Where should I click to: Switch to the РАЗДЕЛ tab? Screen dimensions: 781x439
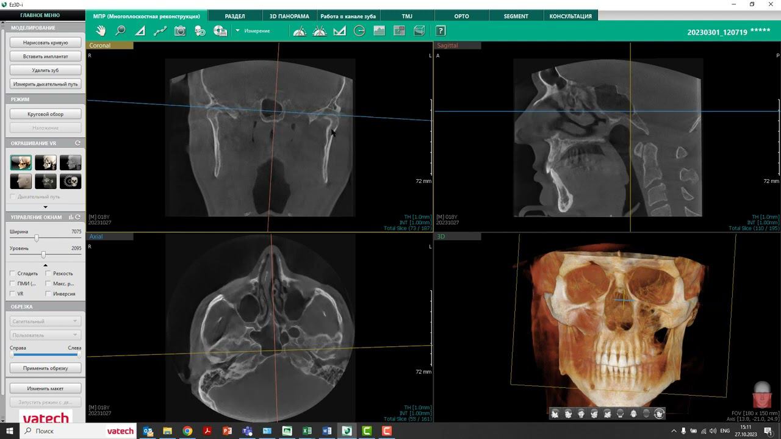[235, 16]
